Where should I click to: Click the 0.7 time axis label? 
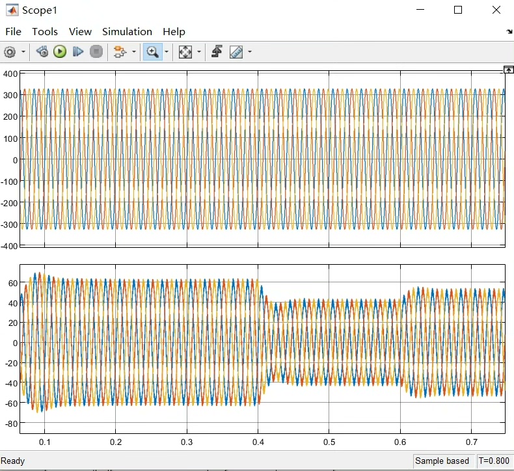472,442
